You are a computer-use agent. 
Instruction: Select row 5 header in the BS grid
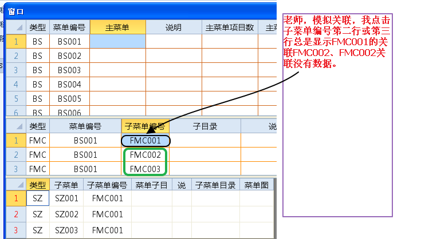pos(16,98)
